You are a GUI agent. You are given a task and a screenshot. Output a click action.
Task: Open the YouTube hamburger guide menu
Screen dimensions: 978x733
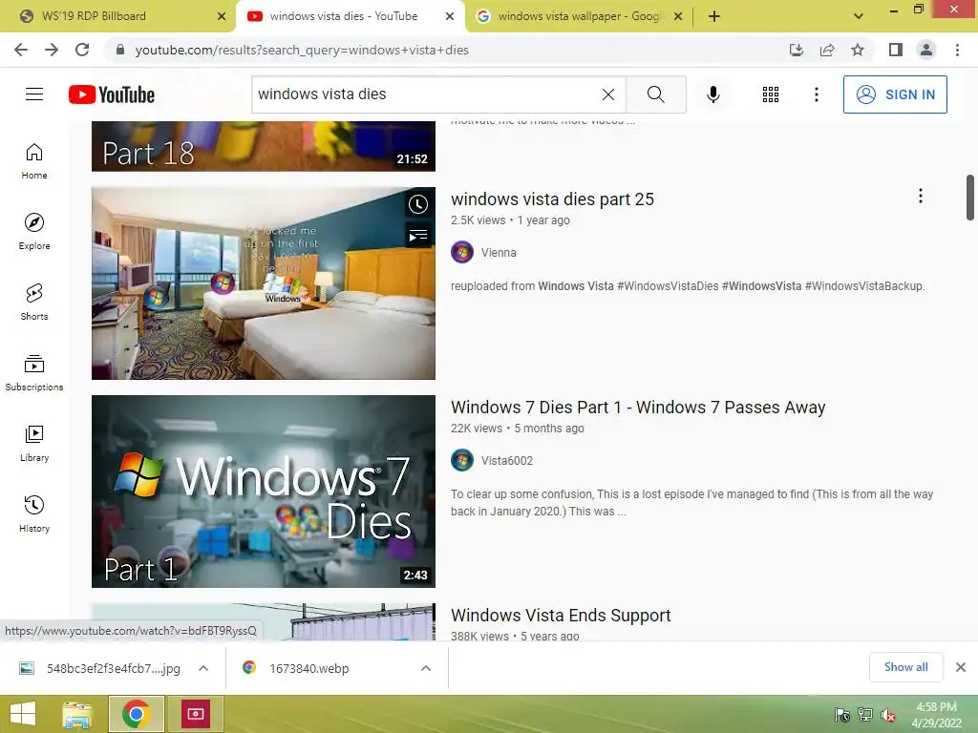34,94
